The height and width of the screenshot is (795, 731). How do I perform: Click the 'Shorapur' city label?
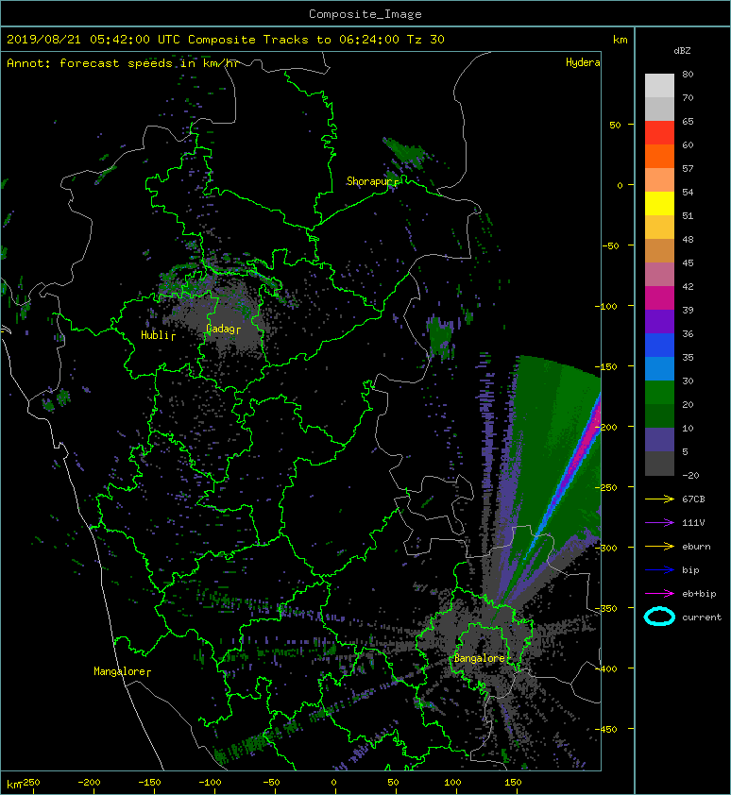pyautogui.click(x=372, y=181)
